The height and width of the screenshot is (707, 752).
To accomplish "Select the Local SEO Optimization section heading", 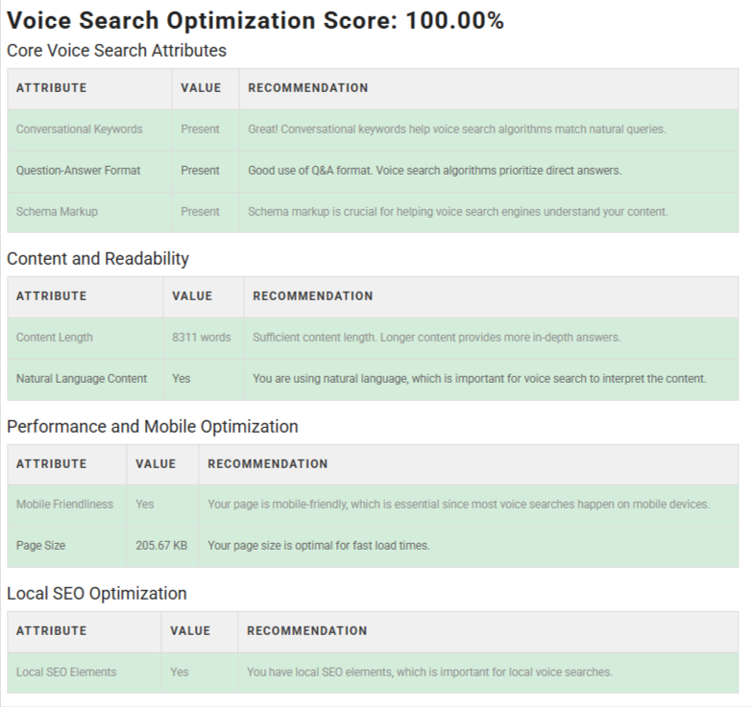I will 97,594.
